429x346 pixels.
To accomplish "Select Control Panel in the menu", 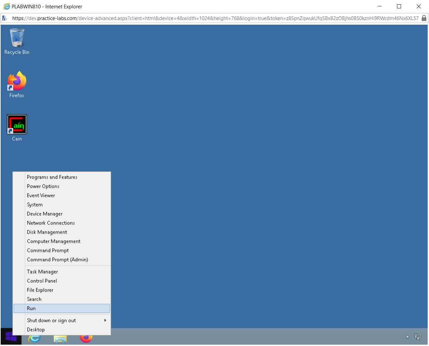I will tap(42, 281).
